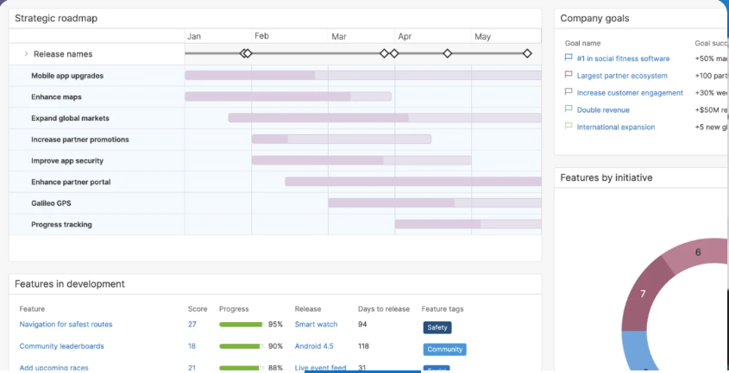
Task: Click the flag icon beside International expansion
Action: pos(569,127)
